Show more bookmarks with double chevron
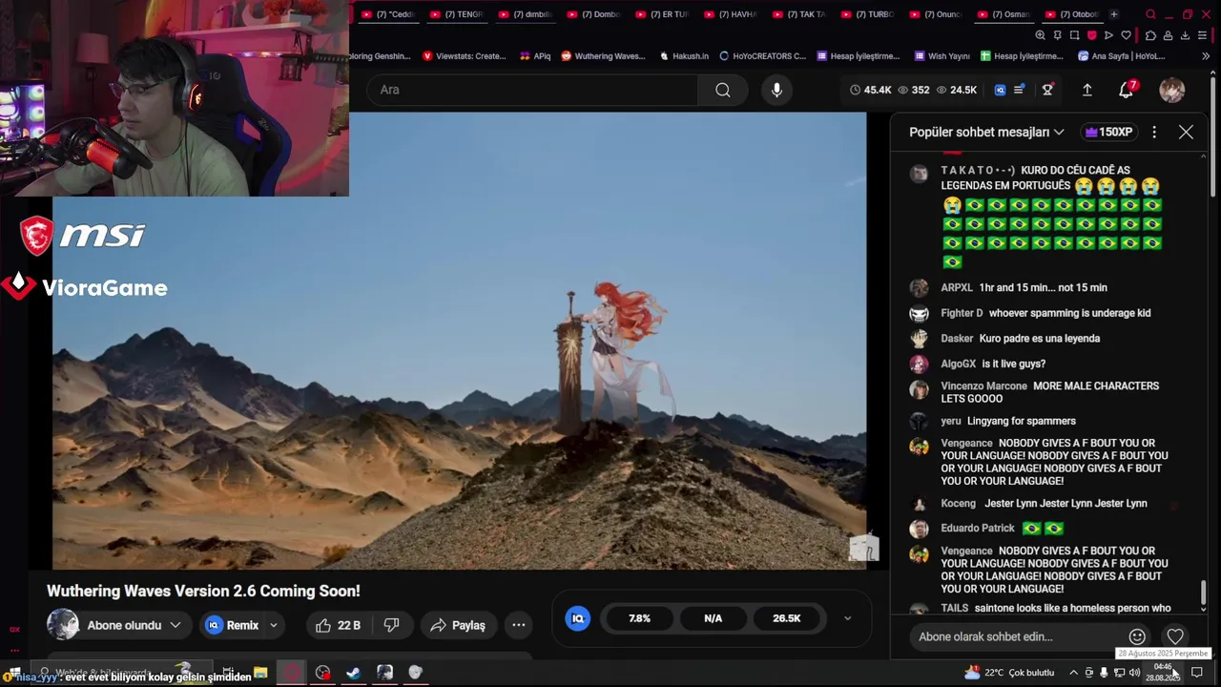 click(x=1206, y=56)
